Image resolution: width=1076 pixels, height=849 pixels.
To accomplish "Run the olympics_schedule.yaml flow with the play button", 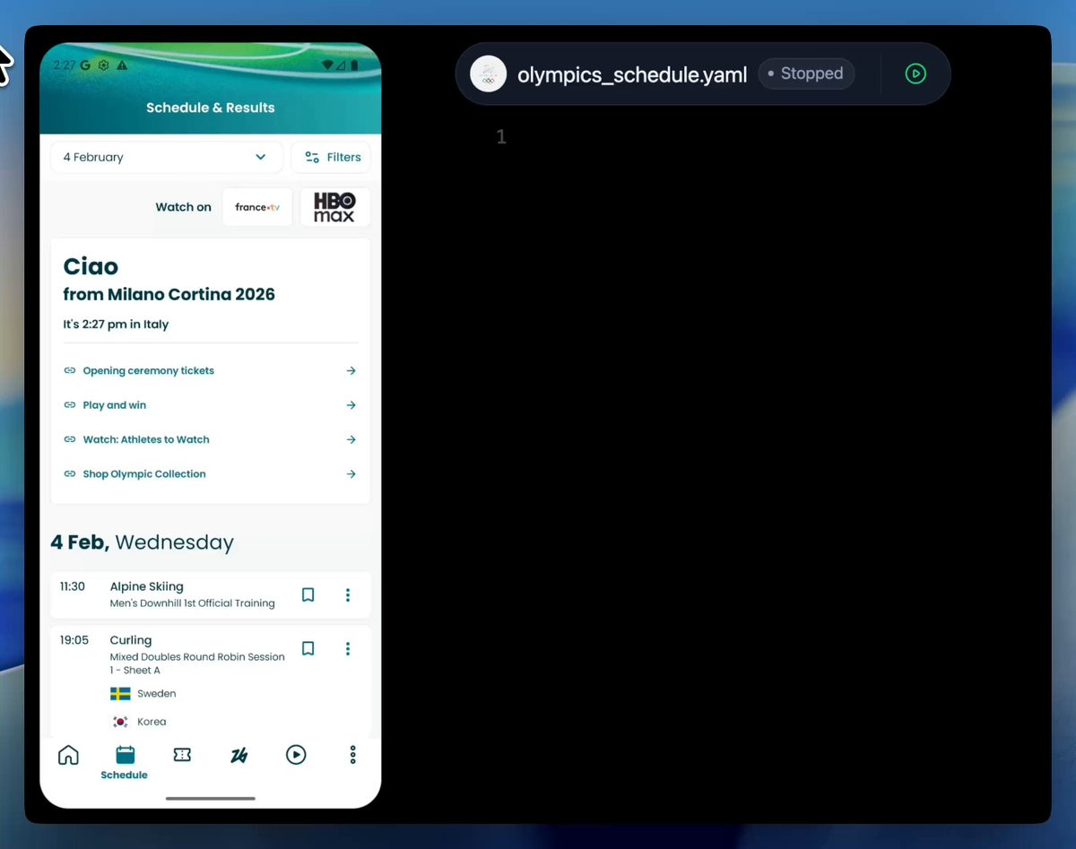I will [915, 74].
